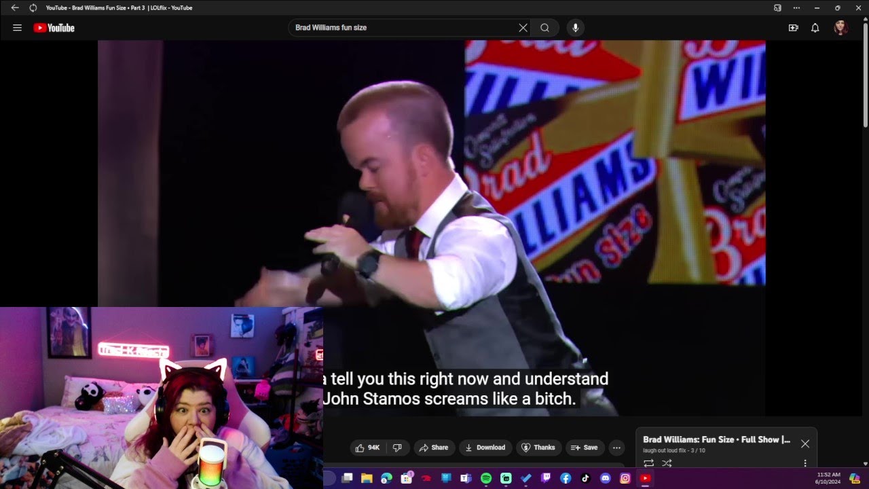The image size is (869, 489).
Task: Open the YouTube guide hamburger menu
Action: click(17, 28)
